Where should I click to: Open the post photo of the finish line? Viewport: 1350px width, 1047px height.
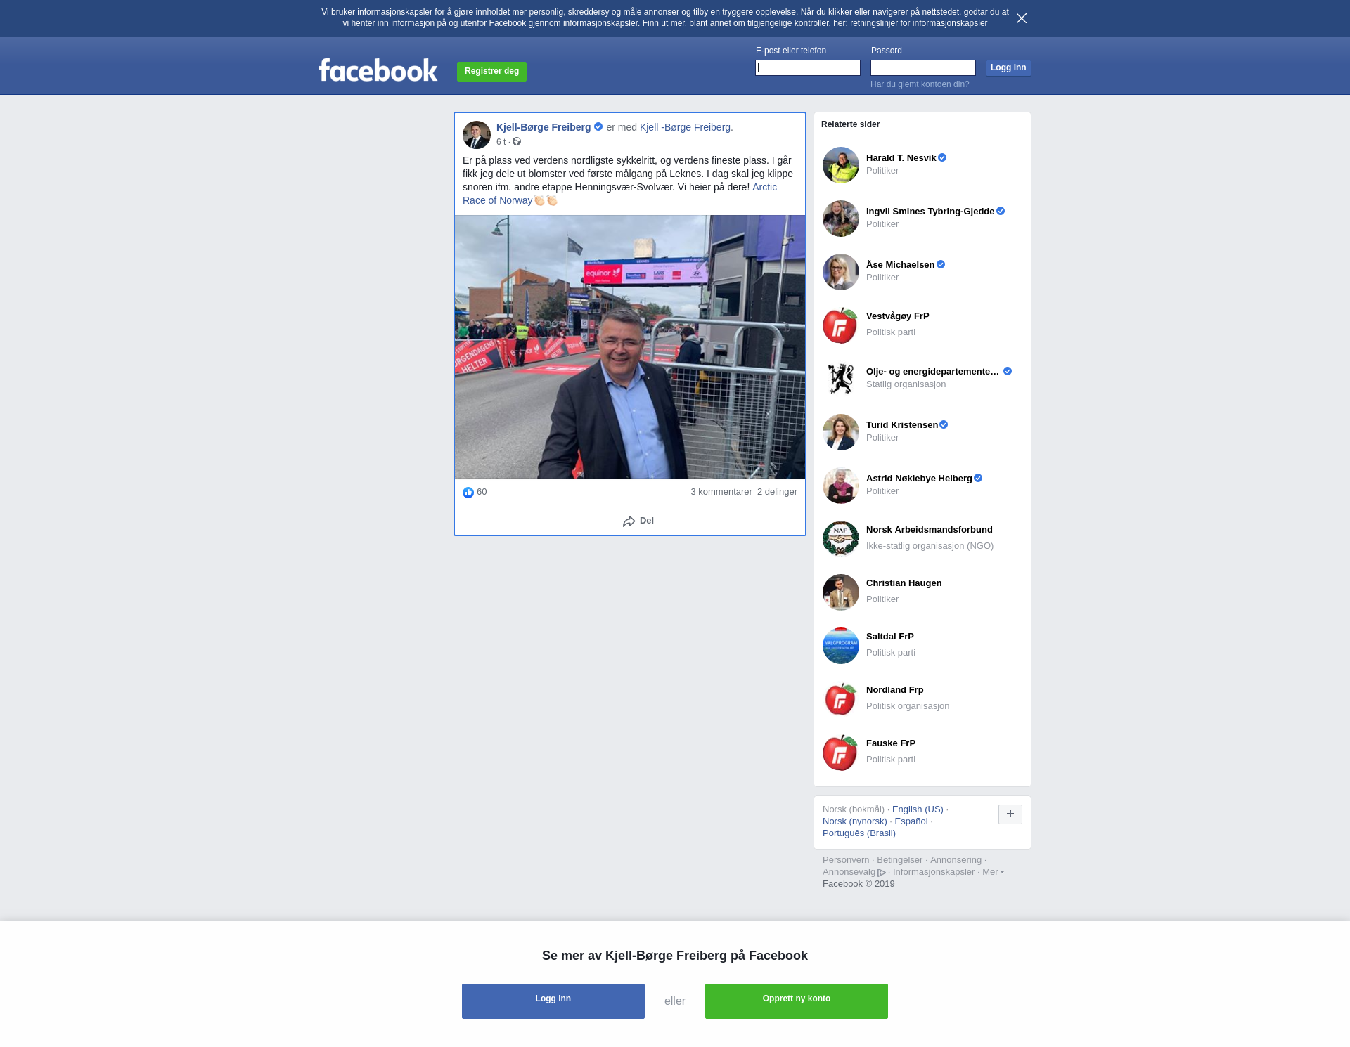pos(630,347)
